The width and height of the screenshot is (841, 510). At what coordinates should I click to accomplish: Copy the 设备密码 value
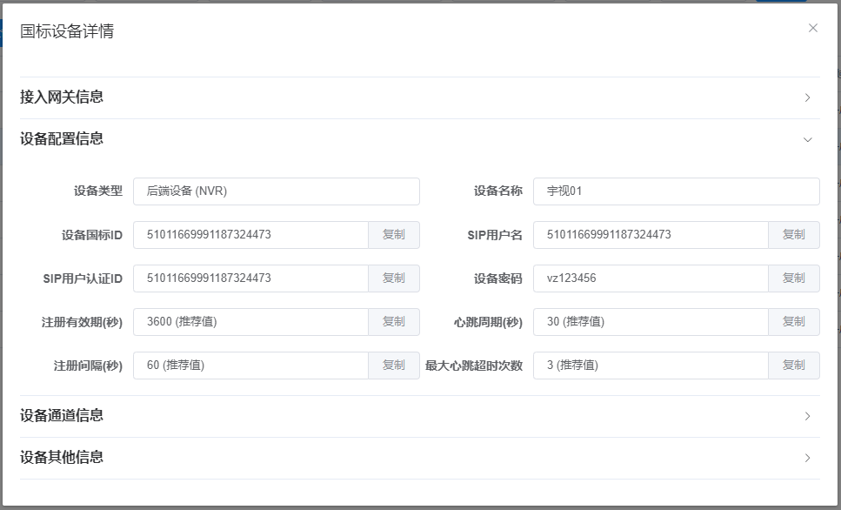794,278
